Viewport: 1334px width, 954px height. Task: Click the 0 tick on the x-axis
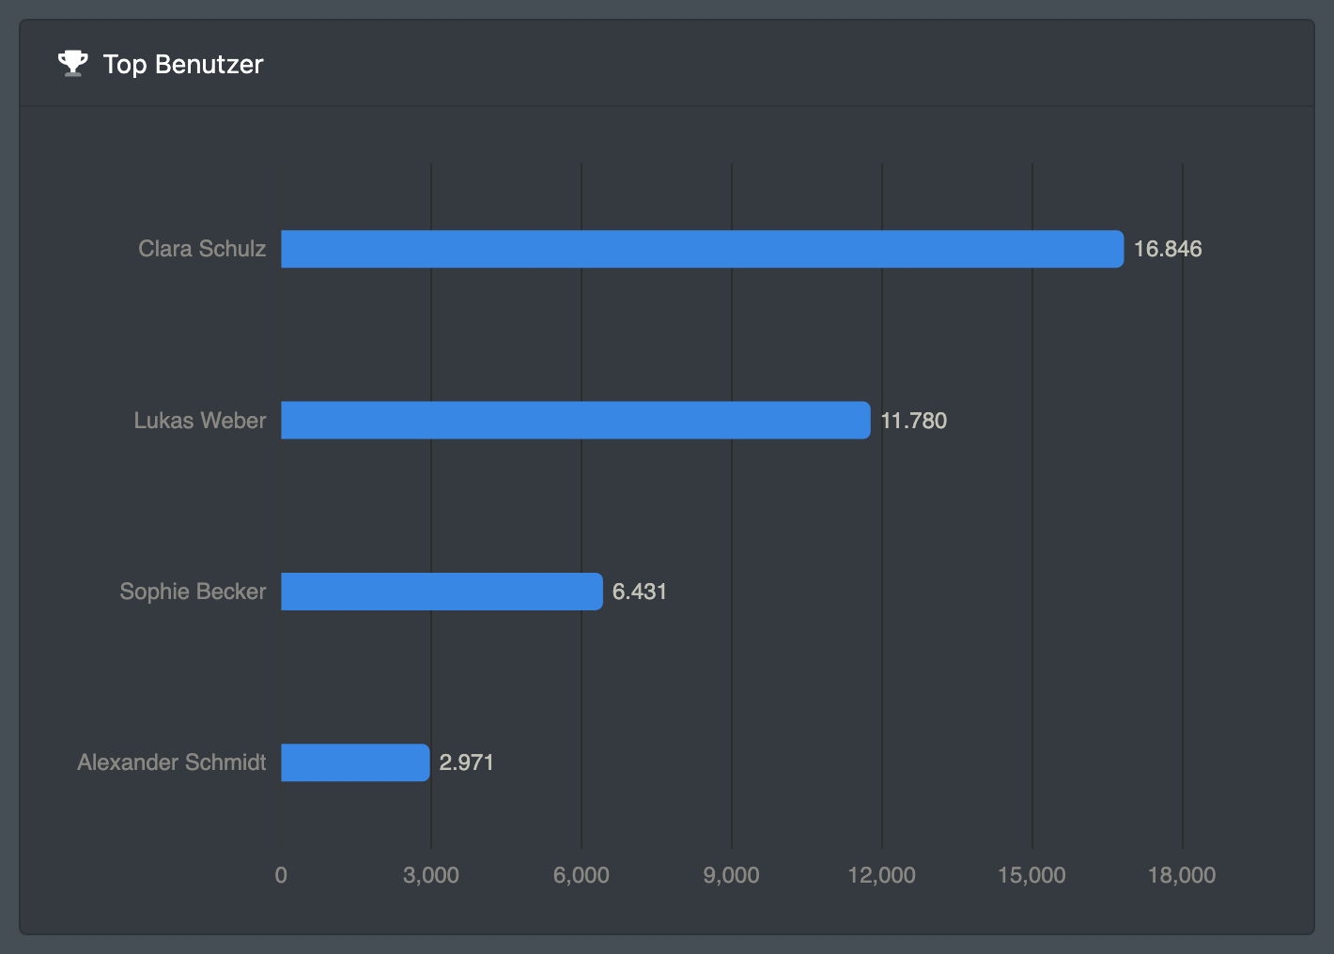tap(281, 875)
